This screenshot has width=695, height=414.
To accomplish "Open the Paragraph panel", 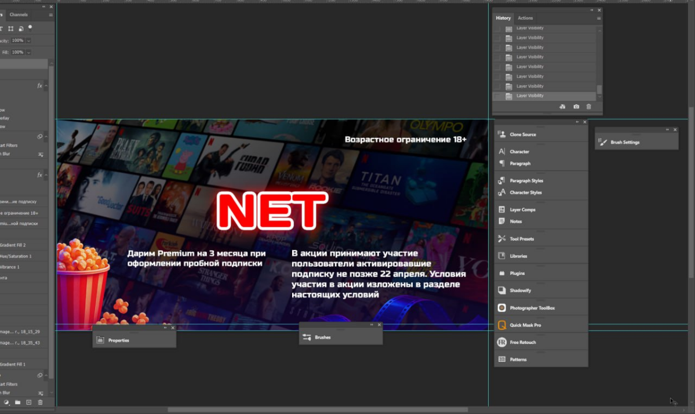I will click(x=541, y=164).
